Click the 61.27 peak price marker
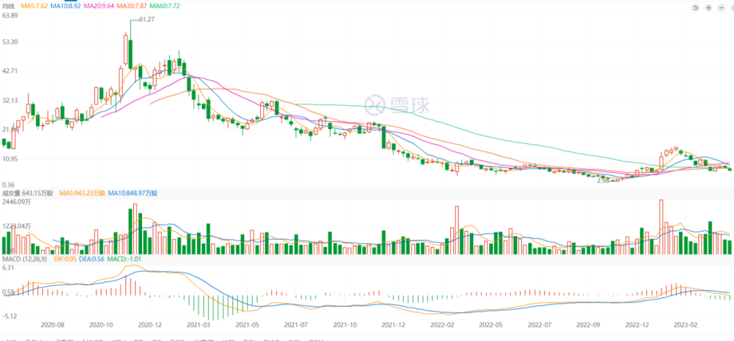Screen dimensions: 734x341 pos(147,20)
